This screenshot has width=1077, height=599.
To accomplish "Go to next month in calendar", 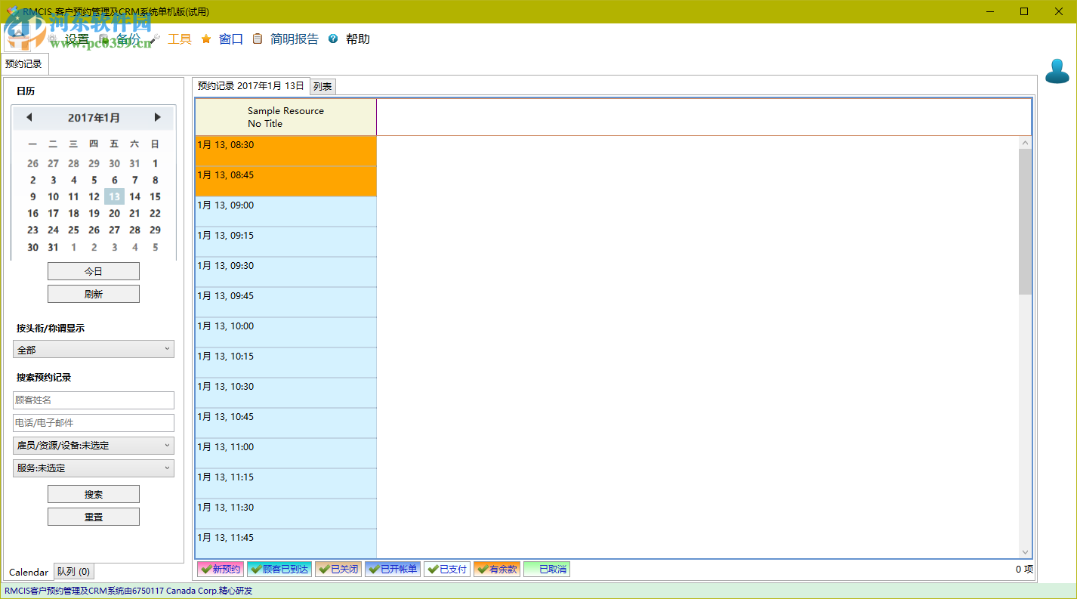I will tap(157, 117).
